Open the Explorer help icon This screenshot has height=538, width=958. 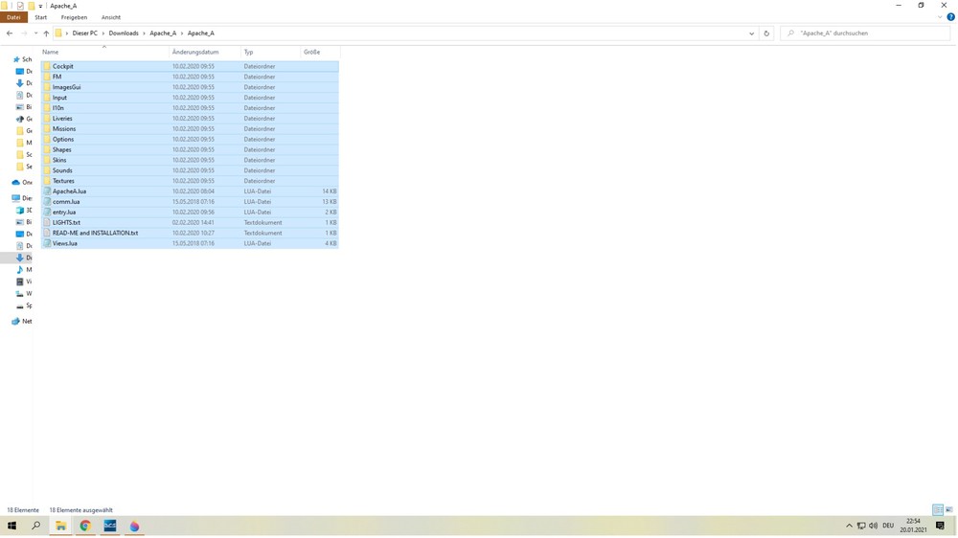pos(950,17)
